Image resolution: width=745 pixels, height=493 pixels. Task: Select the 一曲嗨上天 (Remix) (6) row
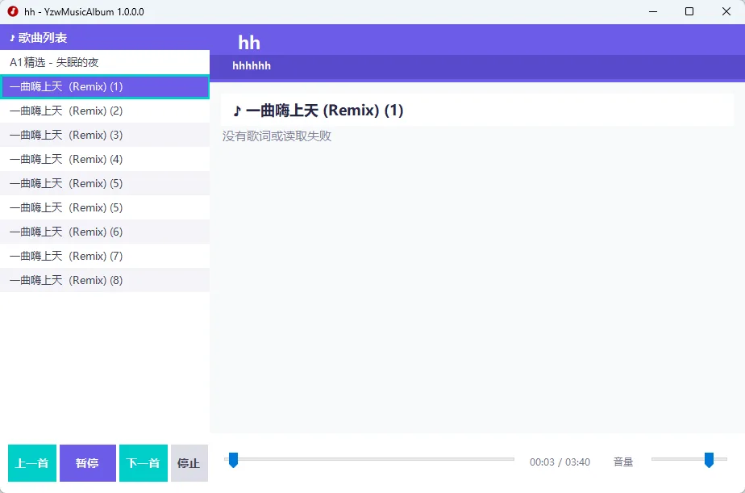click(105, 232)
